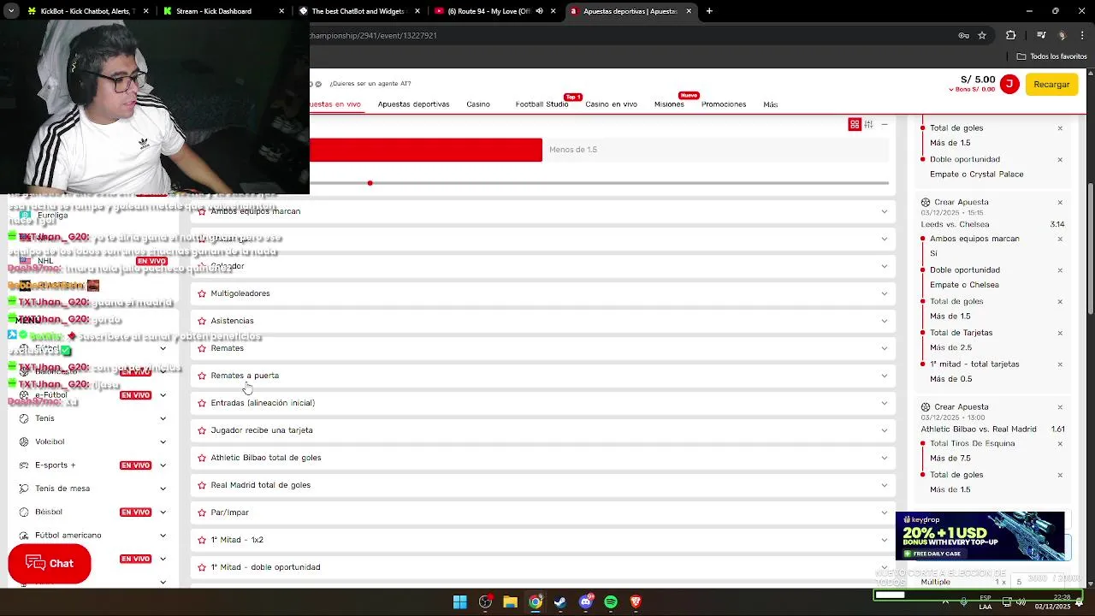Click the yellow Recargar button
1095x616 pixels.
tap(1051, 84)
